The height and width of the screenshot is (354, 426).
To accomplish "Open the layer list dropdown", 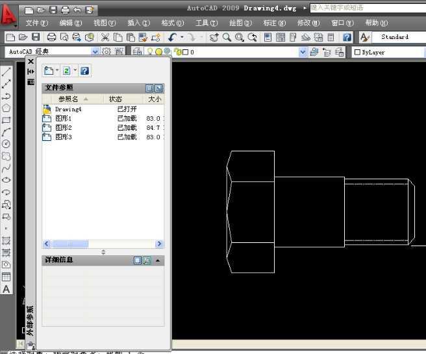I will [x=303, y=51].
